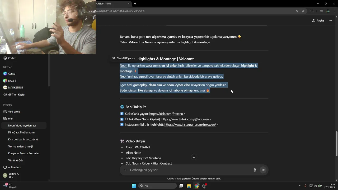Close the ChatGPT - eren tab
338x190 pixels.
(129, 4)
